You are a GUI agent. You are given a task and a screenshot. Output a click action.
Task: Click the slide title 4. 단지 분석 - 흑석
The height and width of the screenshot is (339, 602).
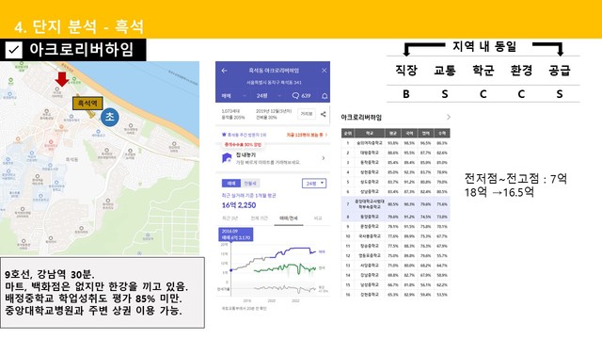pos(79,26)
